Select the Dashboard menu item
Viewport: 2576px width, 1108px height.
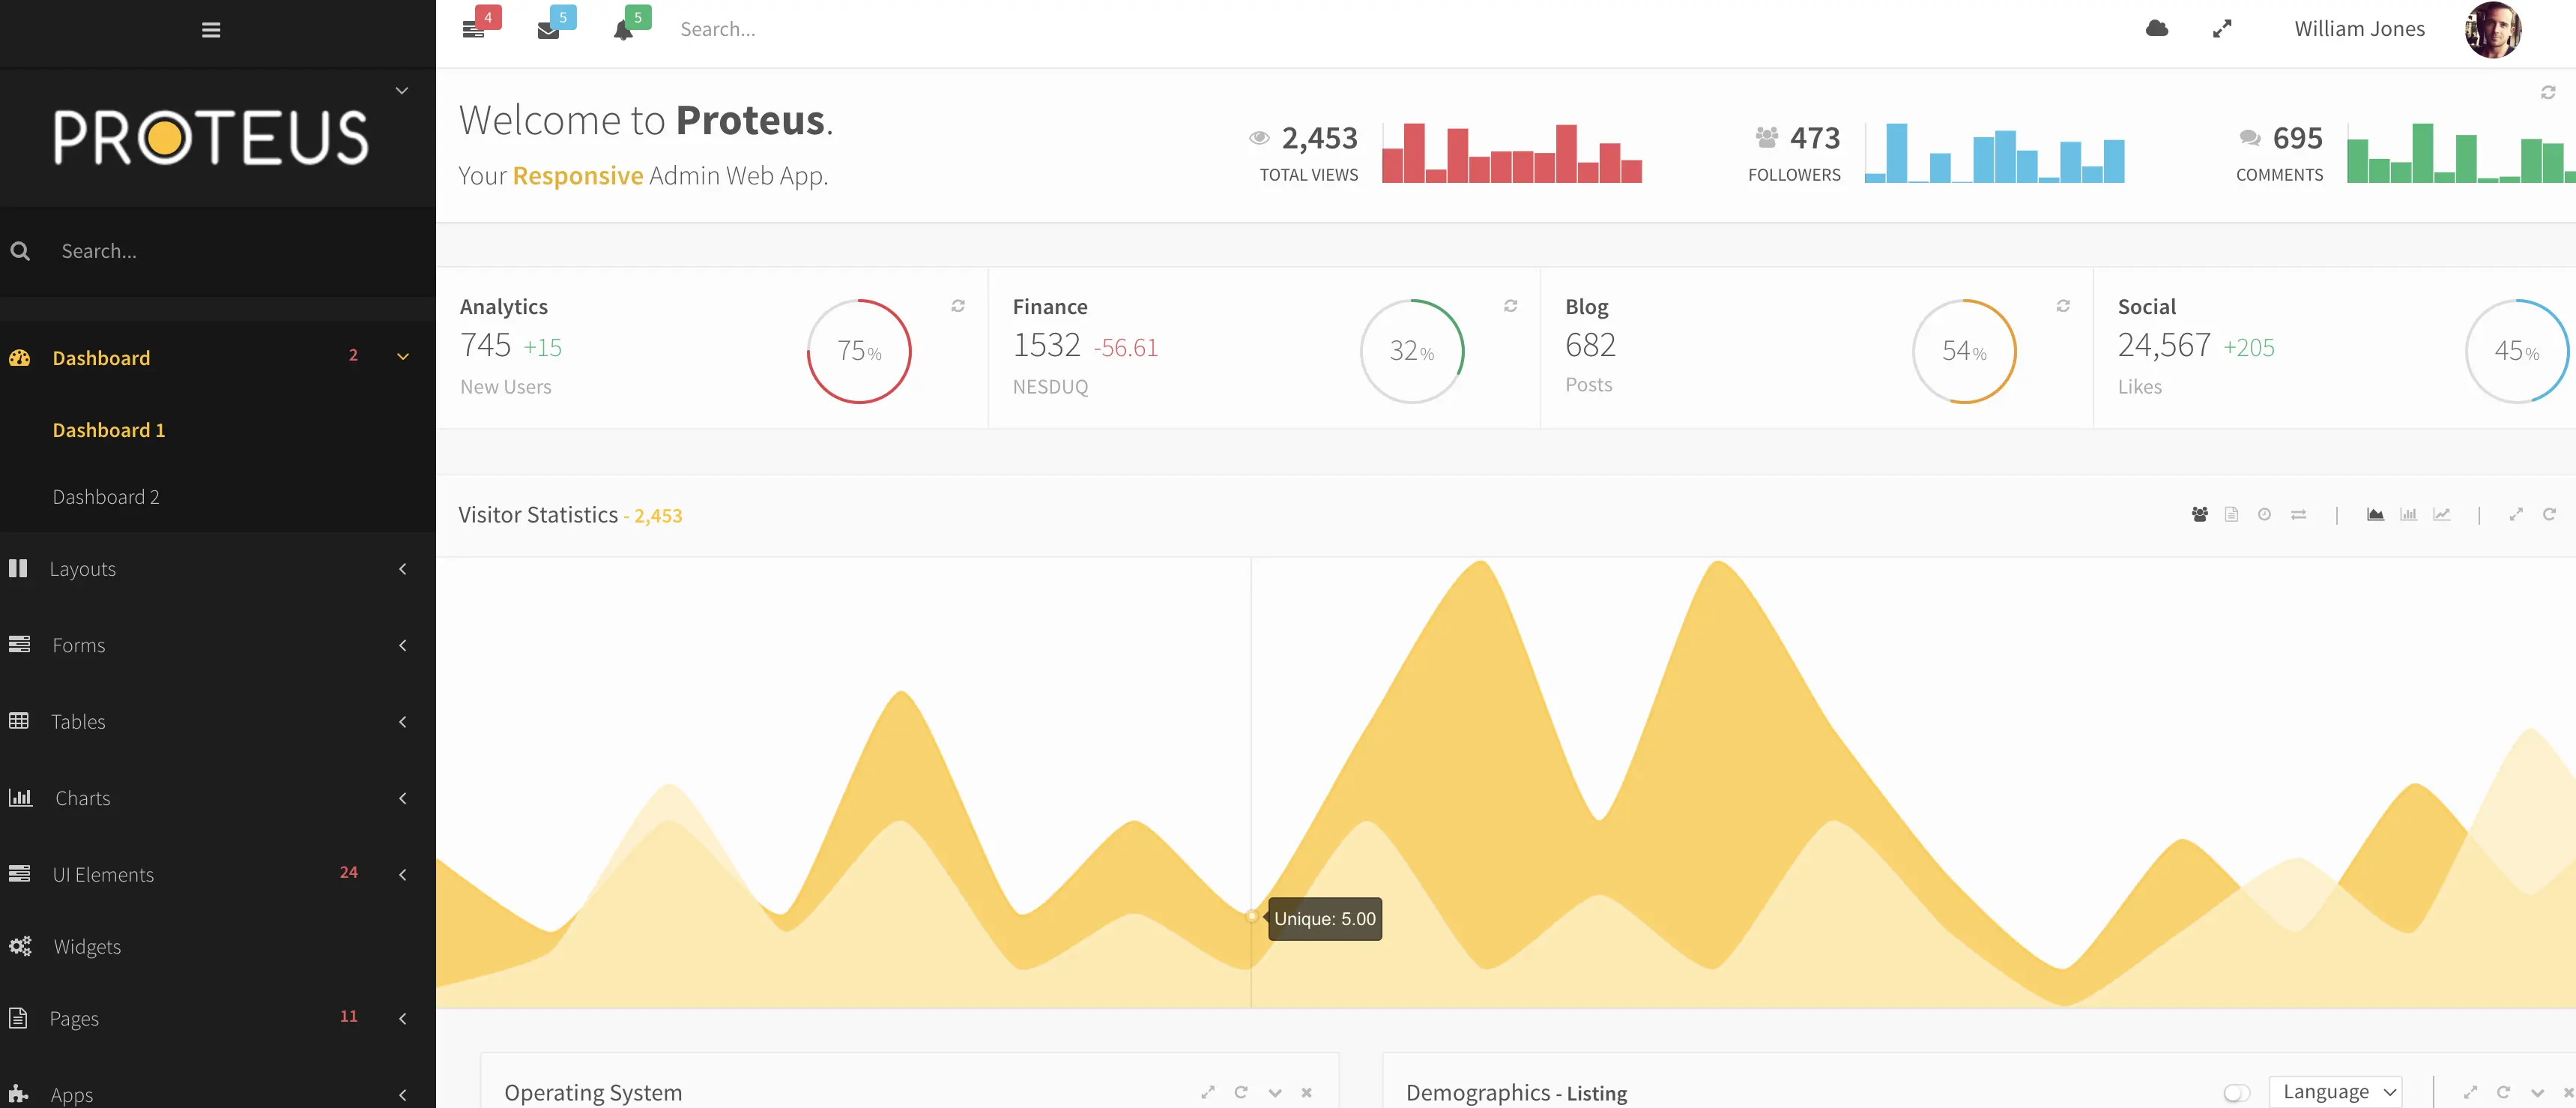click(101, 358)
